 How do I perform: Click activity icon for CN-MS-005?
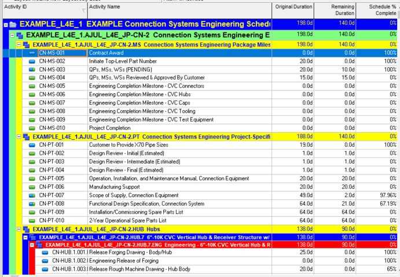(x=32, y=86)
